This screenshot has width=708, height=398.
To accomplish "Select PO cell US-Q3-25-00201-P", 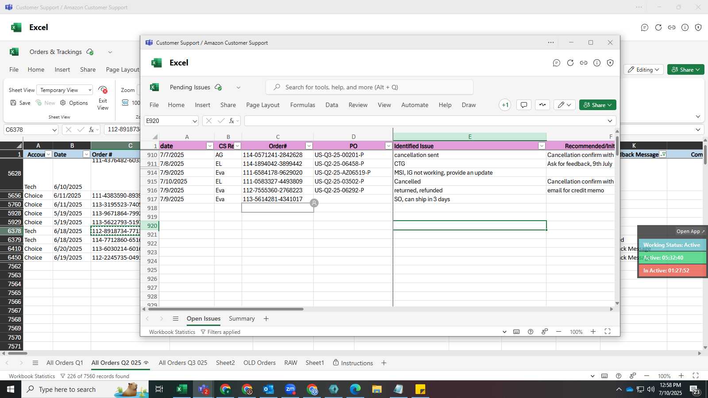I will (x=353, y=155).
